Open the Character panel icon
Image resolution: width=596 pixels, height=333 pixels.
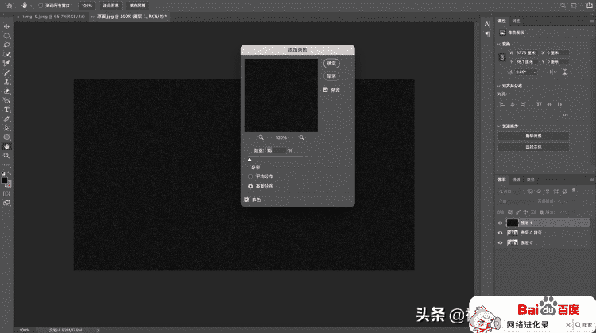[x=487, y=24]
